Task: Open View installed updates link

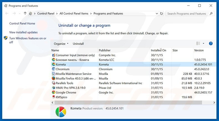Action: 24,32
